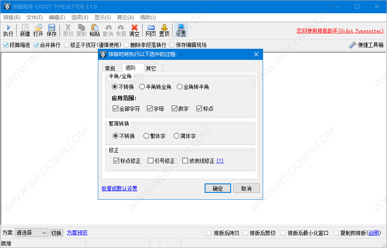The height and width of the screenshot is (248, 387).
Task: Click the 置顶 (Pin on top) icon
Action: (x=164, y=30)
